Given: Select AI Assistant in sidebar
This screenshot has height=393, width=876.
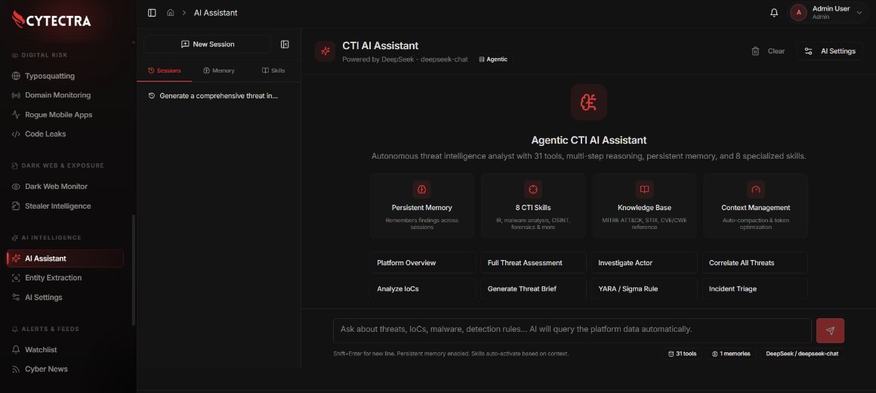Looking at the screenshot, I should coord(65,258).
